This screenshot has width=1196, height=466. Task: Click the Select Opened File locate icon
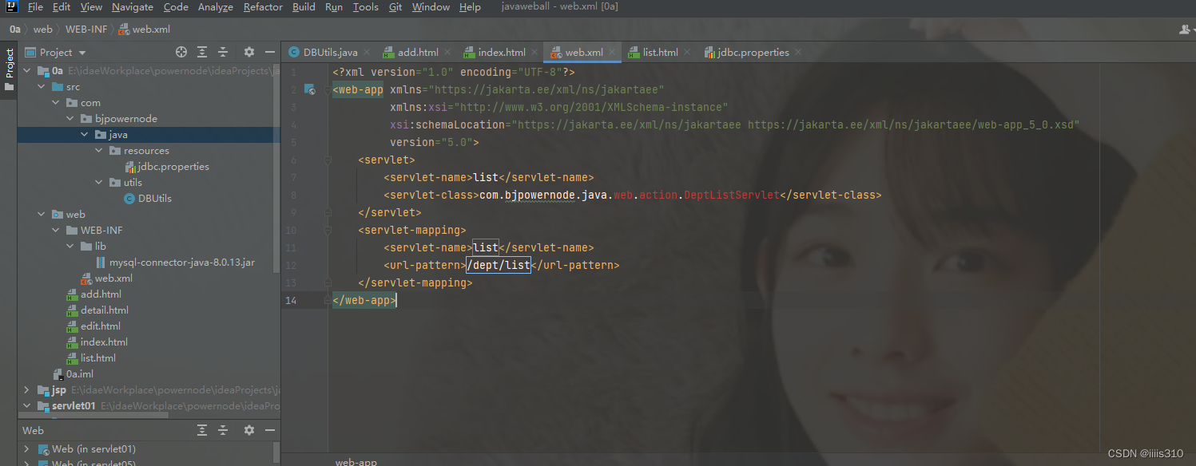click(181, 52)
